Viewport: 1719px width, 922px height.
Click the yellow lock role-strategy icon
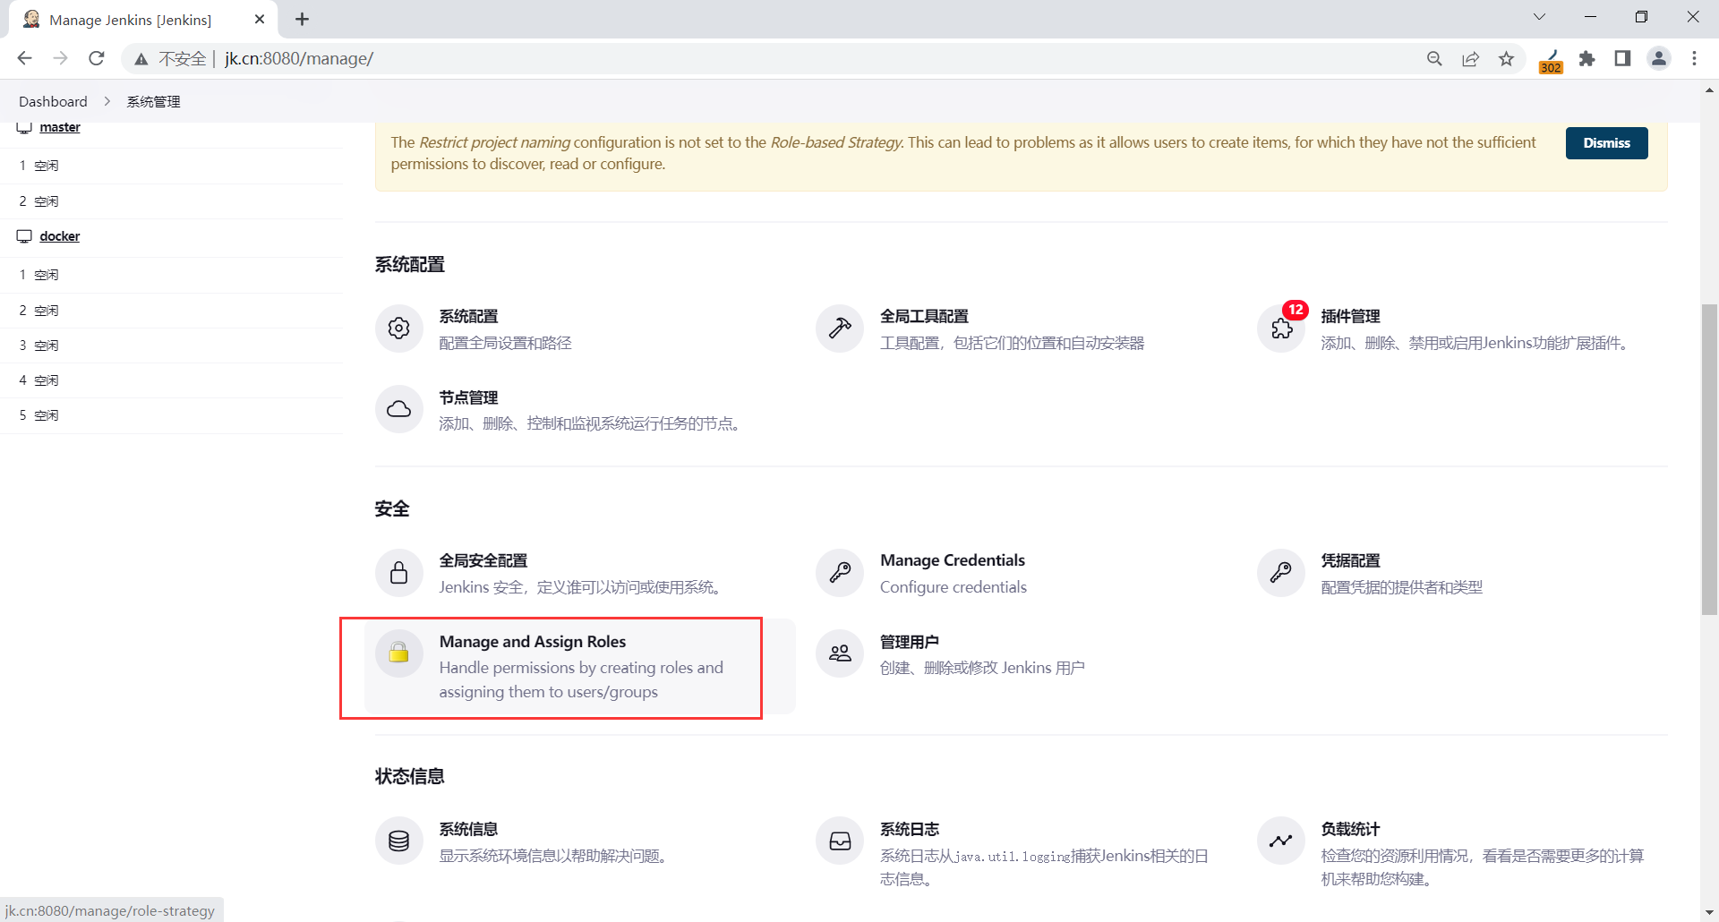point(399,653)
